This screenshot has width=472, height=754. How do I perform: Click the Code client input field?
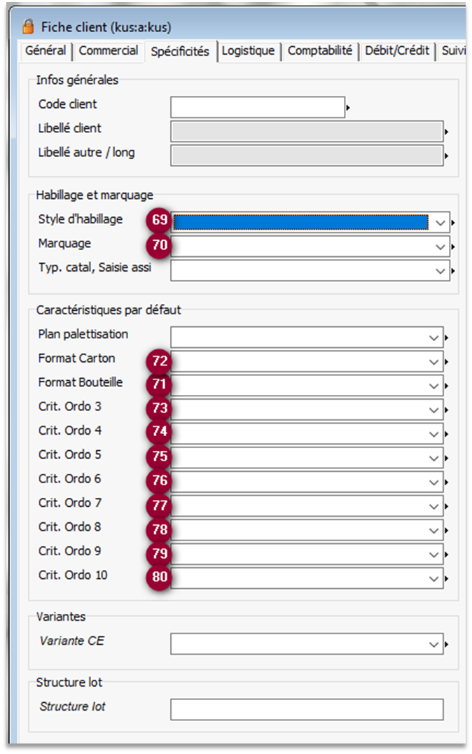pyautogui.click(x=257, y=107)
